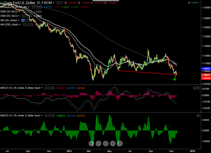
Task: Click blue 1.08997 price label on axis
Action: [x=206, y=69]
